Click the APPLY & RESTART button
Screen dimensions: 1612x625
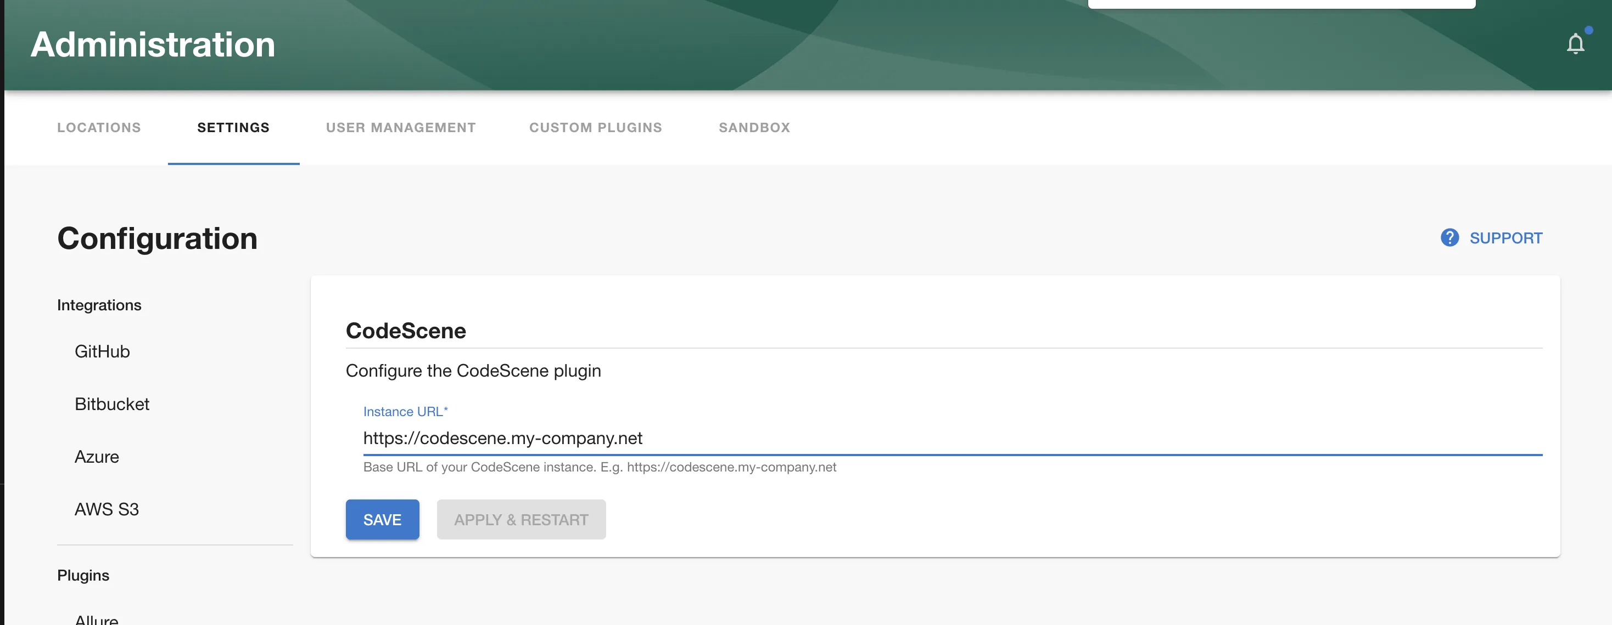tap(521, 519)
